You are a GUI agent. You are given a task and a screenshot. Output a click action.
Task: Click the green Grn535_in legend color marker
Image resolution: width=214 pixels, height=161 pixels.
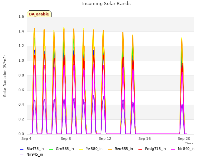coord(51,149)
